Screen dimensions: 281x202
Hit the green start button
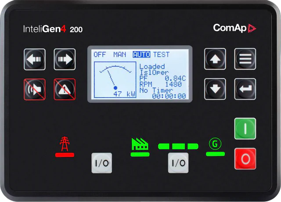coord(245,129)
